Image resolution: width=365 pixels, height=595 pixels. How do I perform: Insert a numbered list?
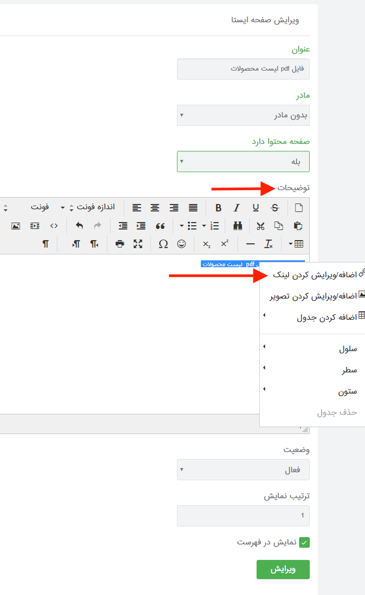(x=215, y=226)
